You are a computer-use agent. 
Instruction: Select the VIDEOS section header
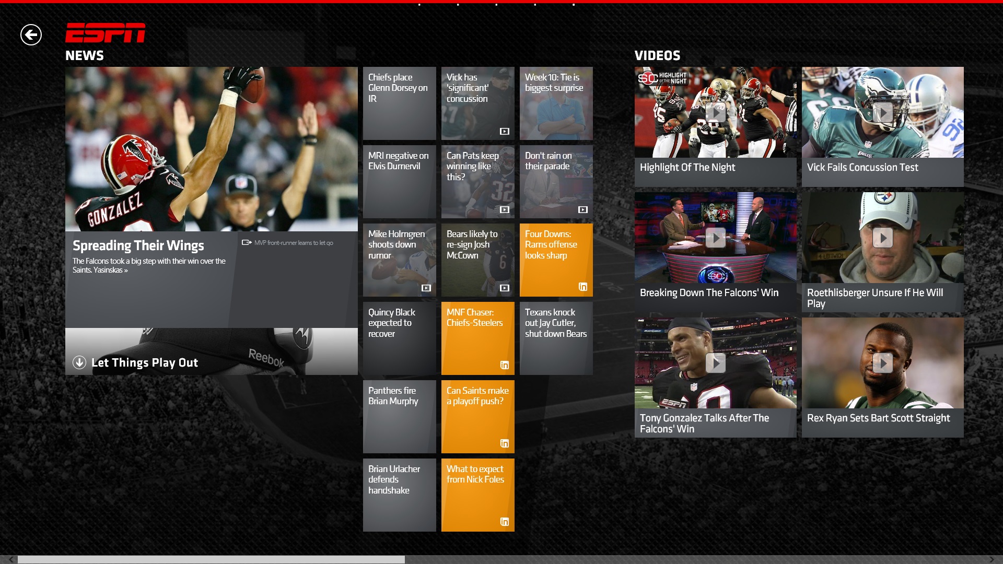658,56
